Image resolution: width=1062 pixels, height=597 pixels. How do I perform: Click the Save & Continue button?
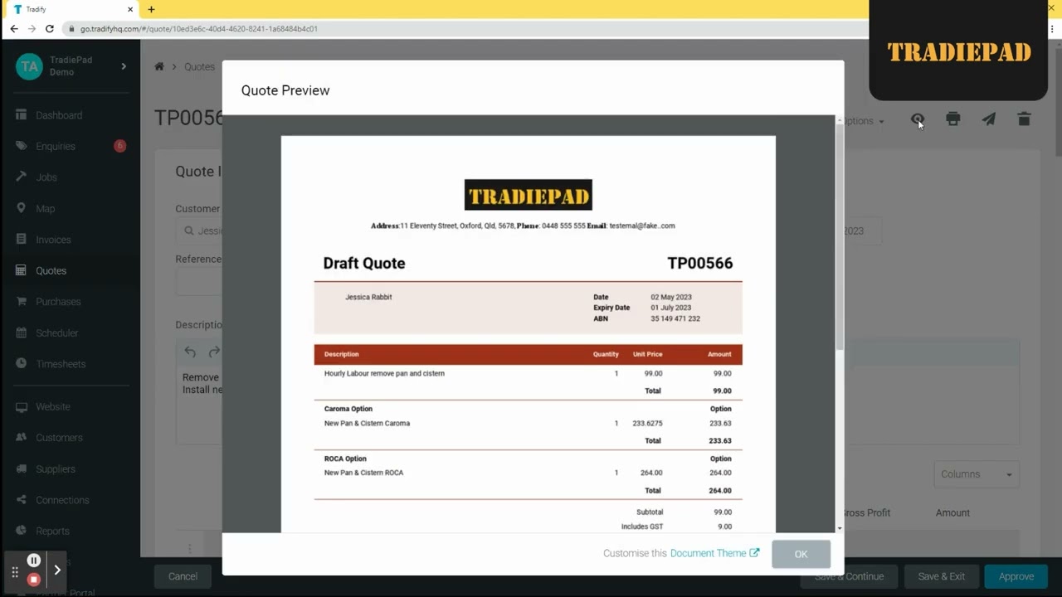pyautogui.click(x=849, y=576)
